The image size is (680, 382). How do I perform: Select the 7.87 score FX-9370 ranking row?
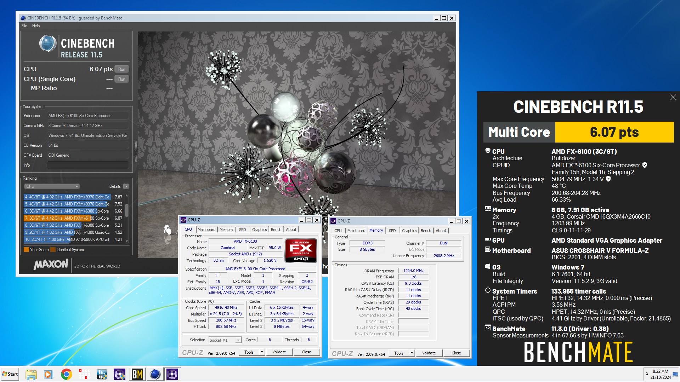point(73,197)
